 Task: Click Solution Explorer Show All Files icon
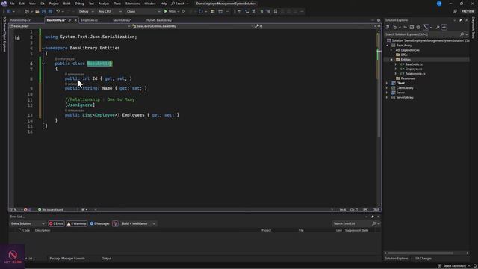coord(418,27)
